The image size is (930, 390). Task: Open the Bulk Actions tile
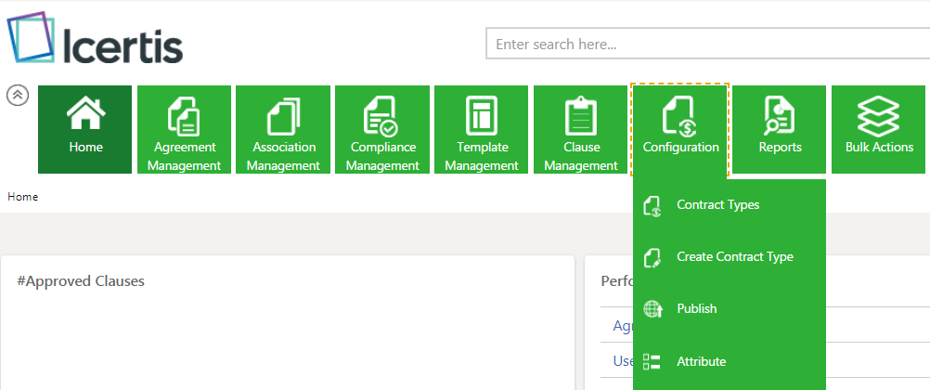coord(879,130)
